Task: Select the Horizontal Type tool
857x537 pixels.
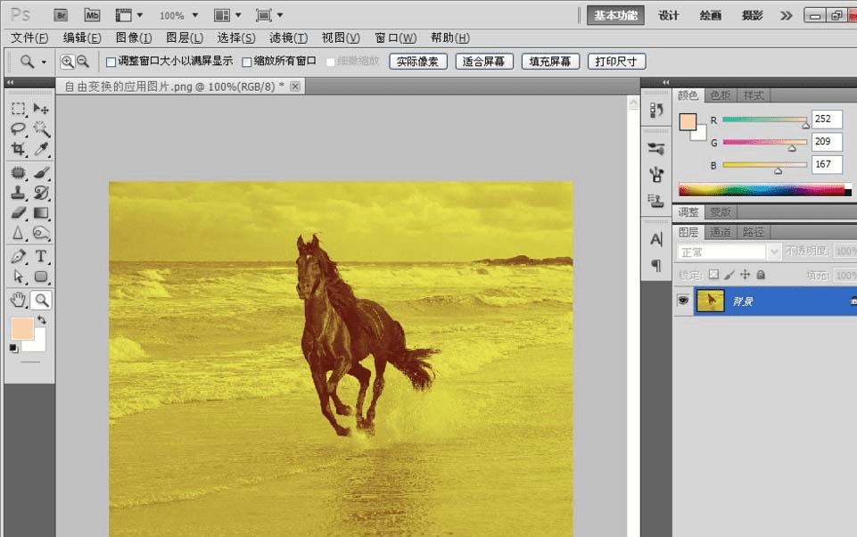Action: coord(41,257)
